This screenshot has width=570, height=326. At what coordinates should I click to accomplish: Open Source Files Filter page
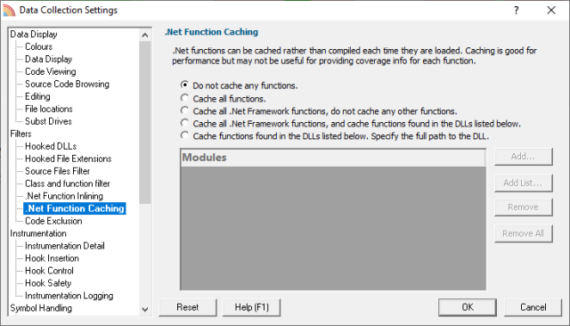(x=57, y=171)
